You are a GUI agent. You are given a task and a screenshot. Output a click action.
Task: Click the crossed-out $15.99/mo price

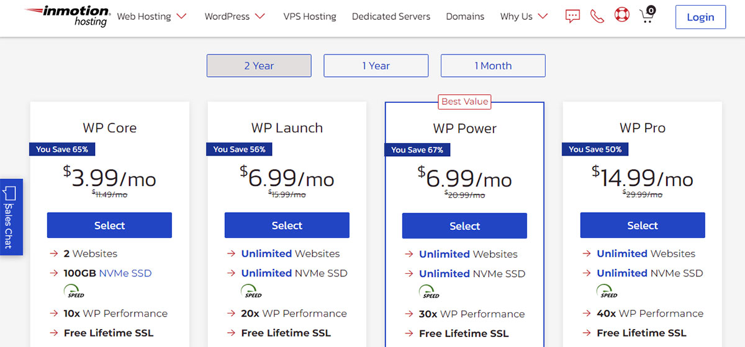pos(287,195)
